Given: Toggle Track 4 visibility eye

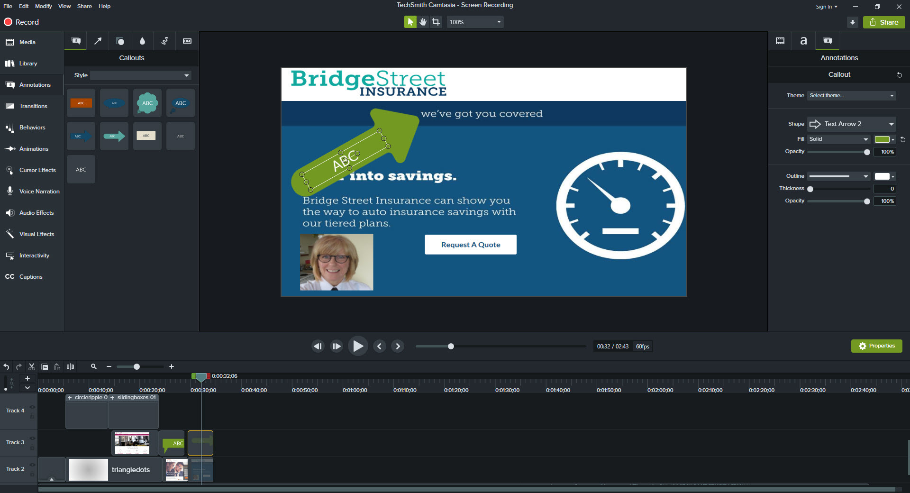Looking at the screenshot, I should tap(32, 407).
